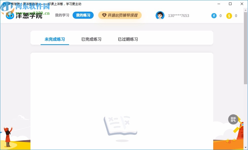Click the coin balance counter showing 0

(236, 15)
